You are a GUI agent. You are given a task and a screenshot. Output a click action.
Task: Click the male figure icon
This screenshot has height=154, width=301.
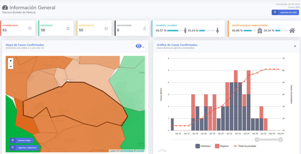click(185, 31)
